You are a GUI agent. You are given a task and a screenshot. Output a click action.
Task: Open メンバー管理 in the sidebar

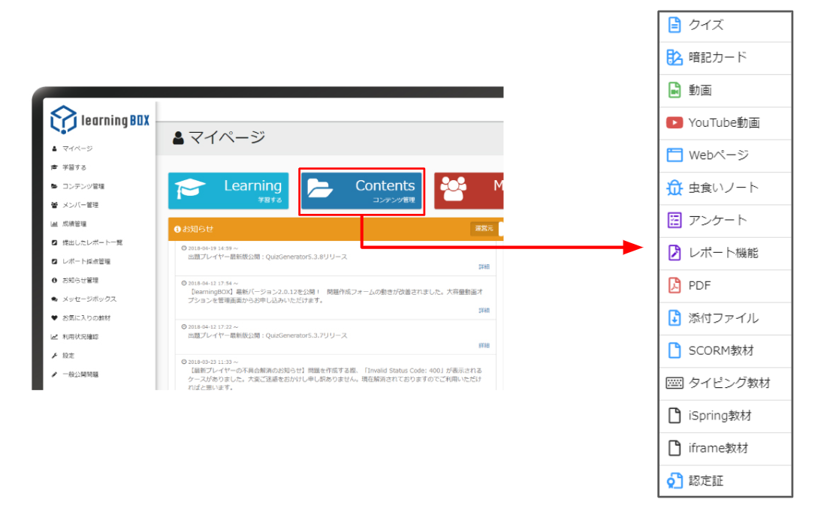(x=80, y=205)
